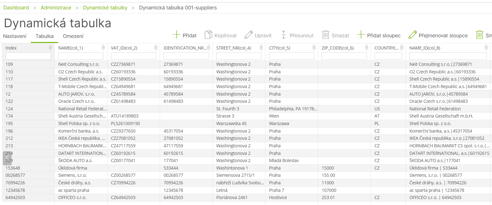Focus the CITY(col_5) filter field
Image resolution: width=492 pixels, height=205 pixels.
tap(292, 56)
